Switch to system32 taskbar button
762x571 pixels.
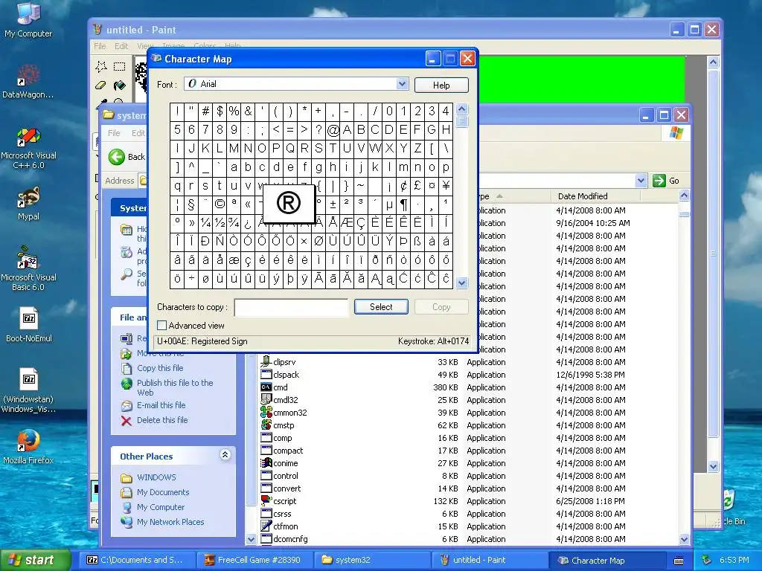coord(374,560)
